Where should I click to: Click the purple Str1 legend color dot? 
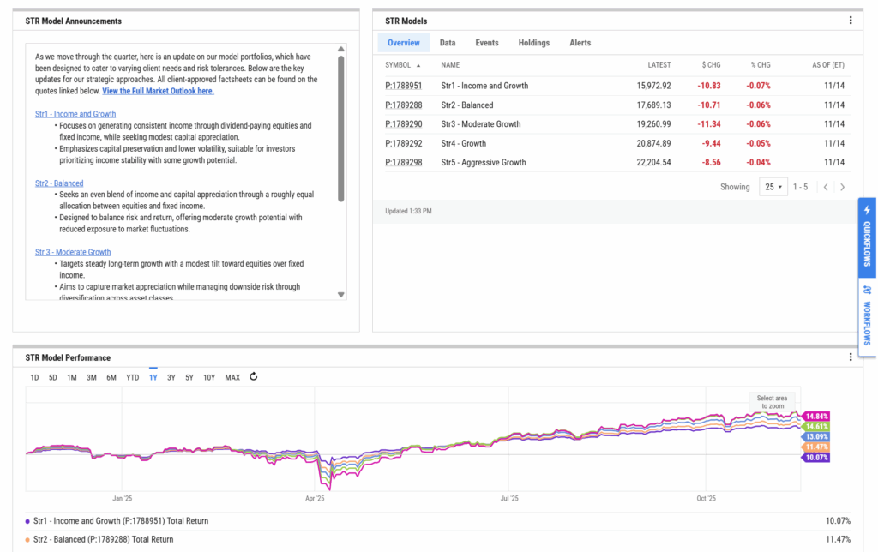point(29,520)
